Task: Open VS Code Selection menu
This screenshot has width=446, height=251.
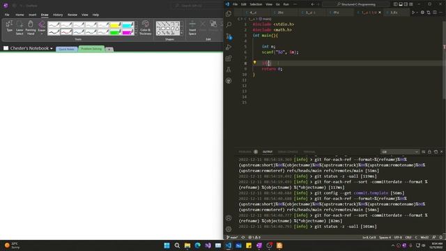Action: coord(256,4)
